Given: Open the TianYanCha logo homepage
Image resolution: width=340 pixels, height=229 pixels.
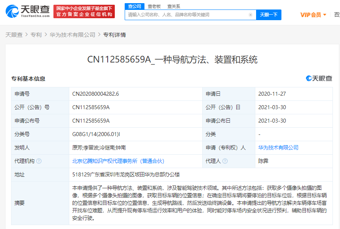Looking at the screenshot, I should (x=28, y=11).
